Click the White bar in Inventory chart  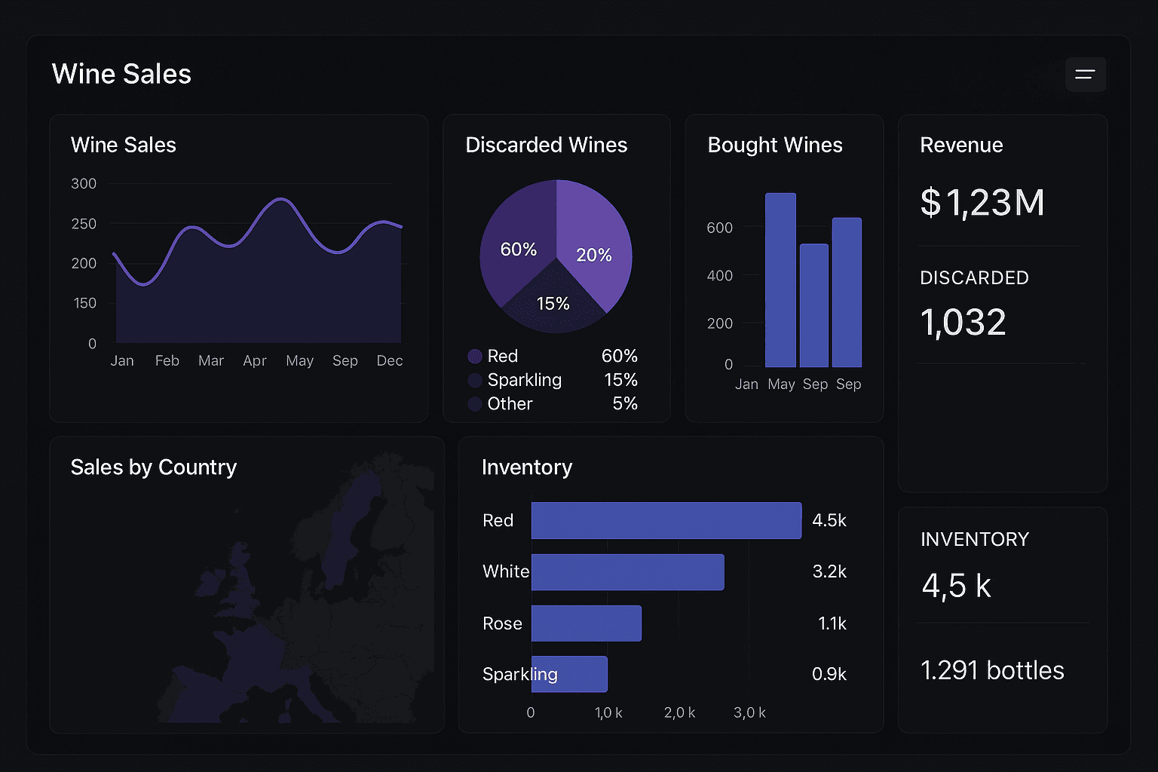coord(627,572)
